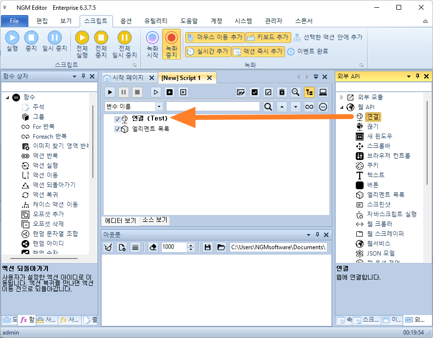
Task: Click the script stop button in editor toolbar
Action: pyautogui.click(x=137, y=92)
